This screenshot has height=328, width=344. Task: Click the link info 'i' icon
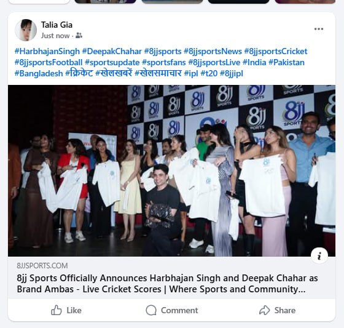319,256
